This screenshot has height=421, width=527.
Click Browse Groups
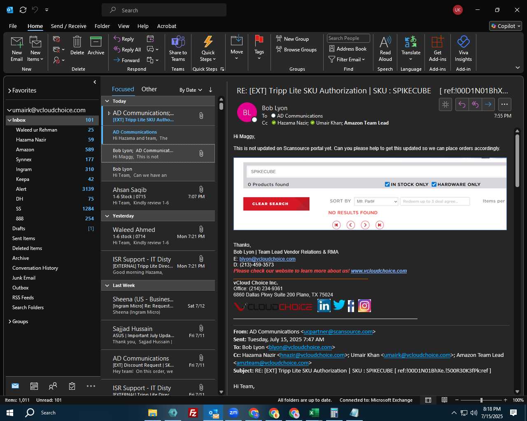(x=296, y=49)
